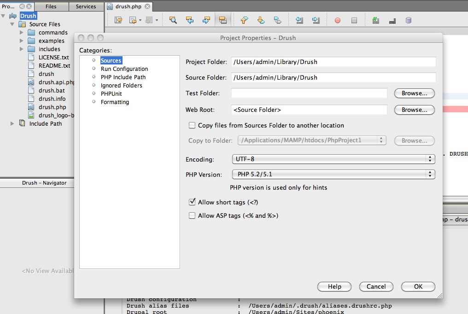
Task: Select LICENSE.txt in project tree
Action: coord(54,57)
